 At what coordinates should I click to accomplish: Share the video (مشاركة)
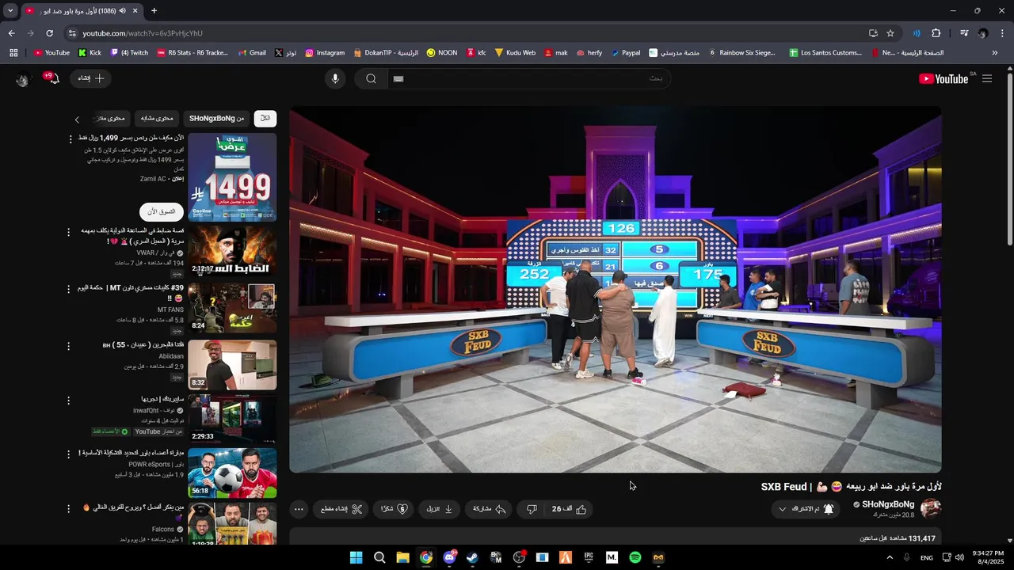coord(490,509)
